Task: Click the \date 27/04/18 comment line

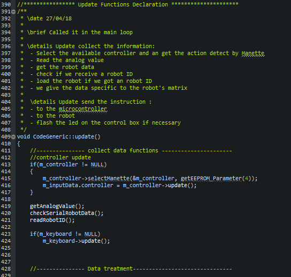Action: click(x=49, y=19)
